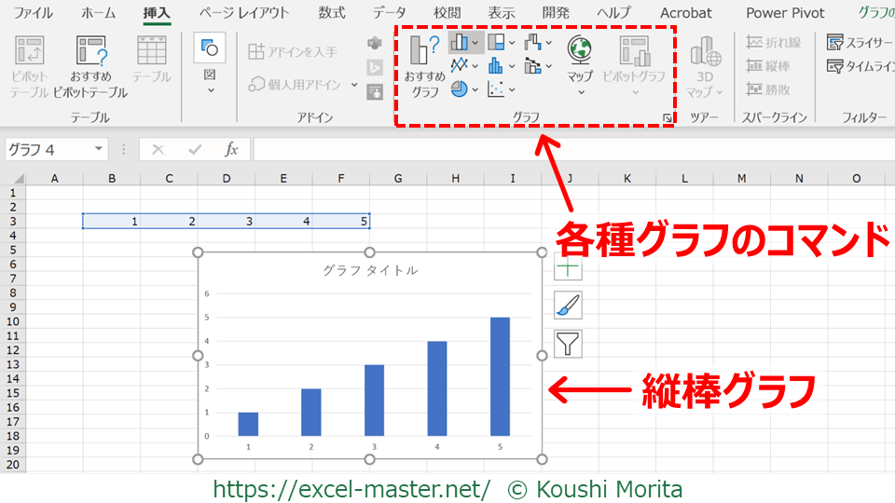Image resolution: width=895 pixels, height=503 pixels.
Task: Open the Chart Filters funnel button
Action: coord(568,344)
